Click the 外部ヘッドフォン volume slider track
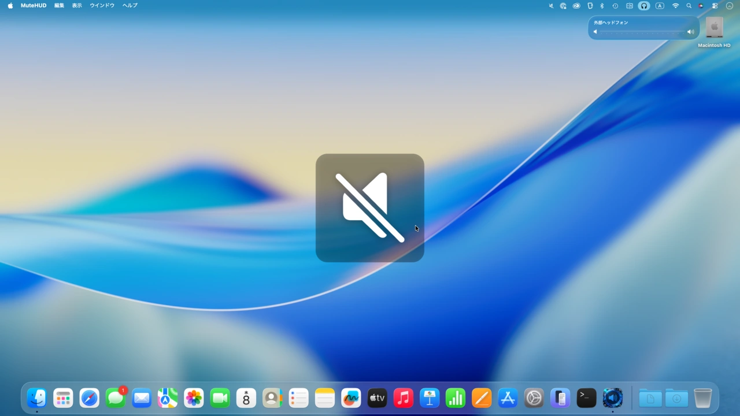Viewport: 740px width, 416px height. pyautogui.click(x=642, y=32)
